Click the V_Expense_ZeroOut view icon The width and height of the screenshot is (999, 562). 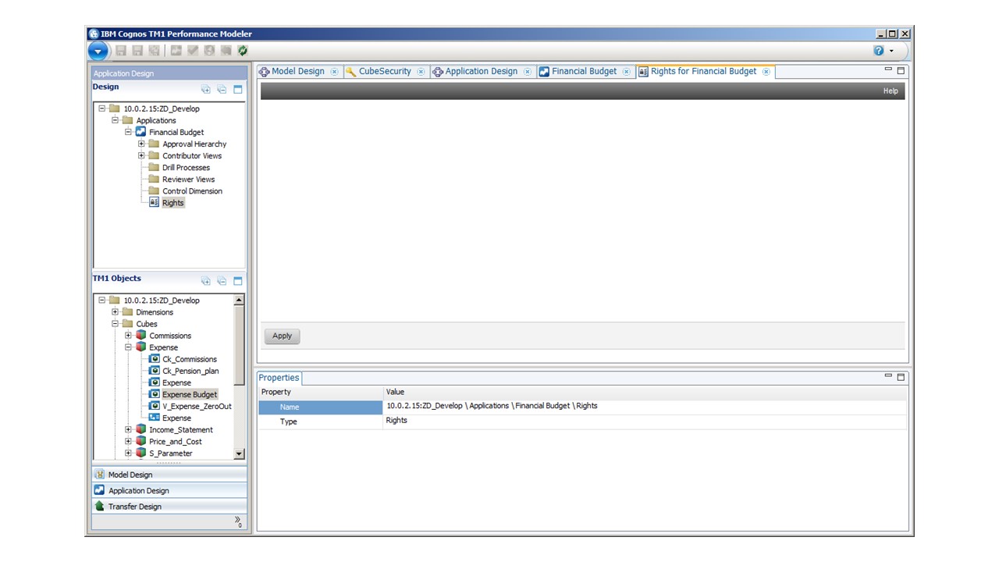[155, 406]
